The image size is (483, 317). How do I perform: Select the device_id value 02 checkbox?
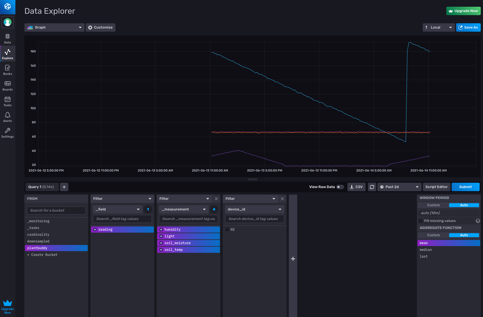(227, 229)
